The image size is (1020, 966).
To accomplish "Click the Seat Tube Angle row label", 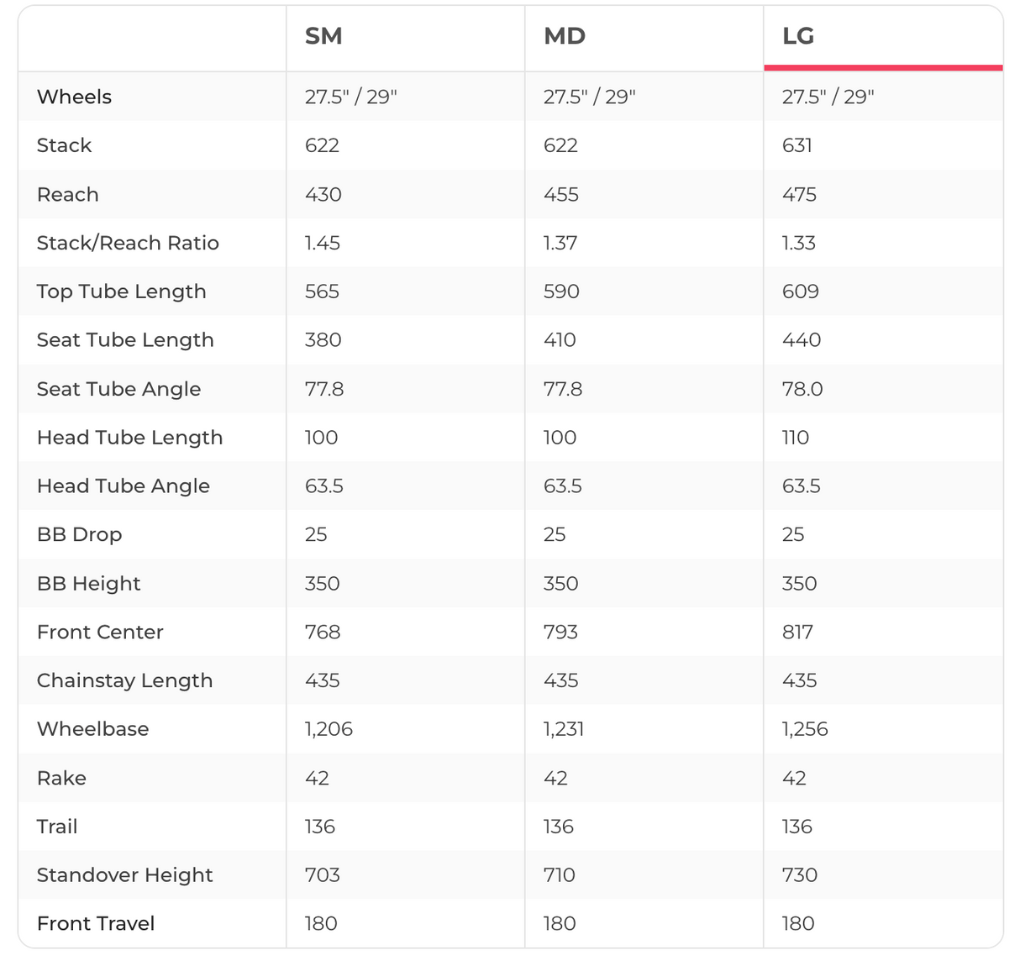I will 118,389.
